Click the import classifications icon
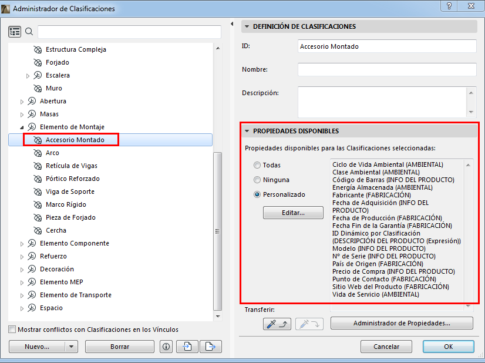 [187, 347]
